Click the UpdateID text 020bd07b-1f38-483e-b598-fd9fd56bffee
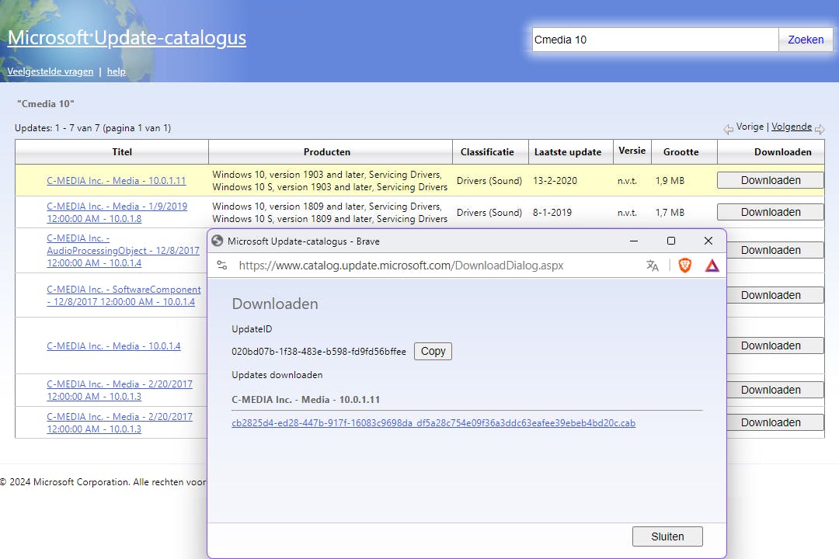The height and width of the screenshot is (559, 839). tap(319, 352)
